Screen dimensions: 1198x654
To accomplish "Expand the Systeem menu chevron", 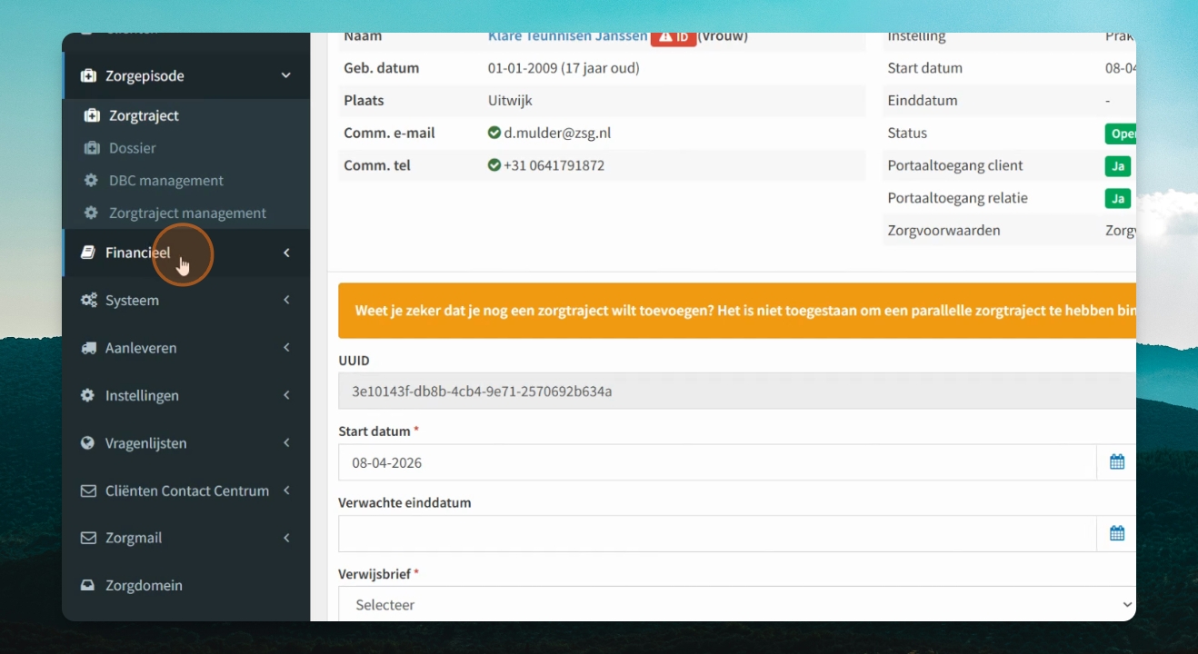I will click(286, 300).
